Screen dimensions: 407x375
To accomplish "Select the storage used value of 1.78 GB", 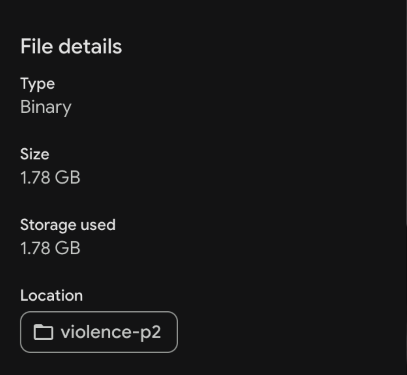I will click(x=50, y=248).
